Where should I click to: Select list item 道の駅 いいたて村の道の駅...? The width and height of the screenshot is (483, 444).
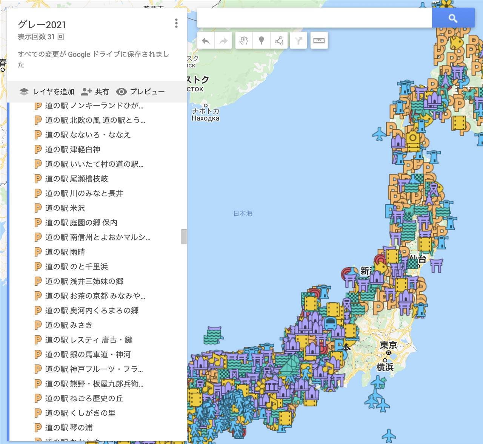point(94,164)
